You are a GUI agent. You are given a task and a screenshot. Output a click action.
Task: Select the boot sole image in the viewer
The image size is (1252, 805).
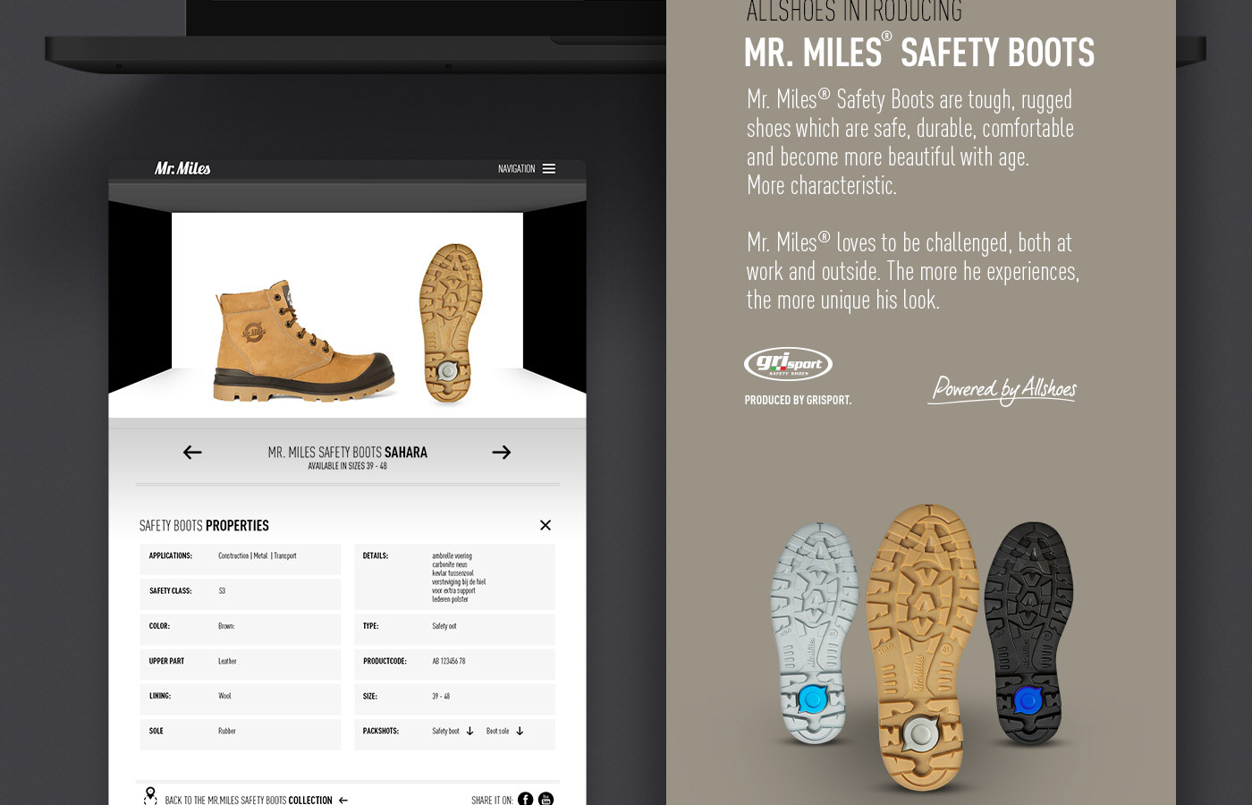point(451,324)
